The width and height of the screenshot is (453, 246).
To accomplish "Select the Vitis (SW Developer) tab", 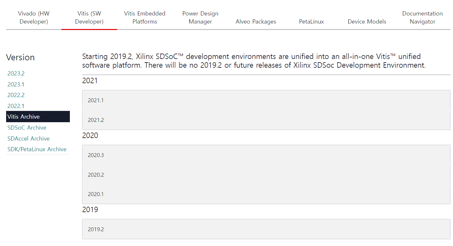I will point(89,18).
